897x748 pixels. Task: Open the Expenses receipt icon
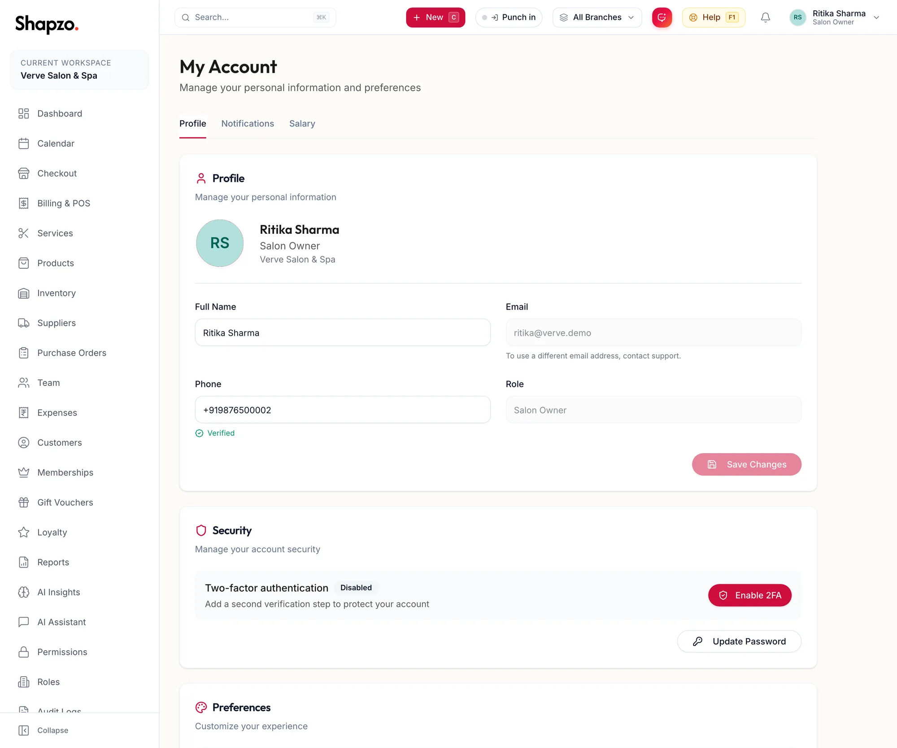pos(24,413)
